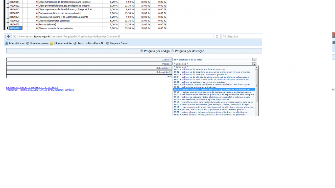Collapse the Posição dropdown arrow

(254, 64)
